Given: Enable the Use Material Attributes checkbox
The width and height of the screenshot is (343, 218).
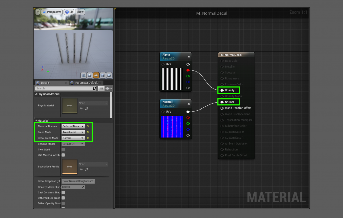Looking at the screenshot, I should 63,155.
